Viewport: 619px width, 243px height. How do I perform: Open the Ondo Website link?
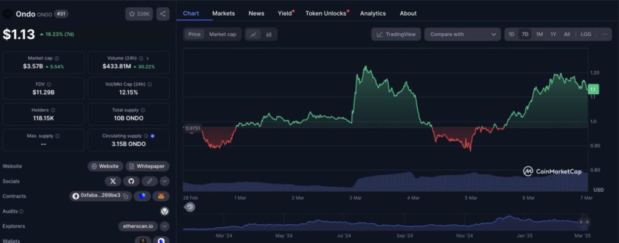coord(105,166)
